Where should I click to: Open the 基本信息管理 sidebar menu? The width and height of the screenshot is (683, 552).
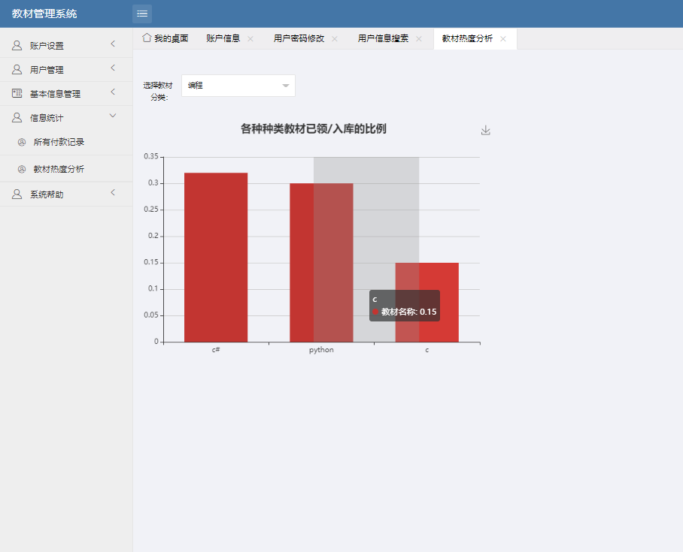click(66, 93)
